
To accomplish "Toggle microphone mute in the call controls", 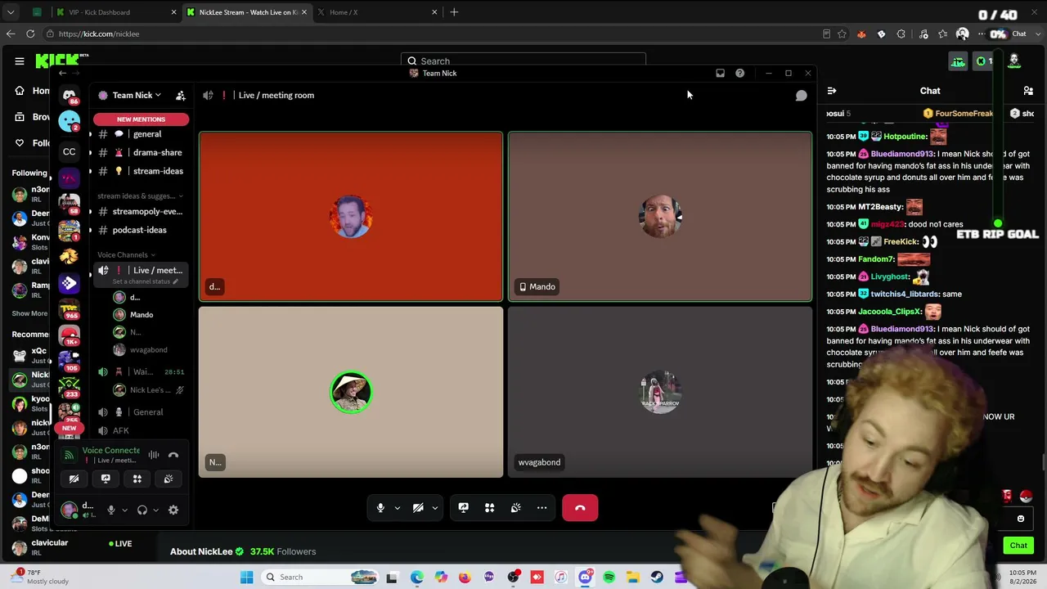I will click(380, 508).
